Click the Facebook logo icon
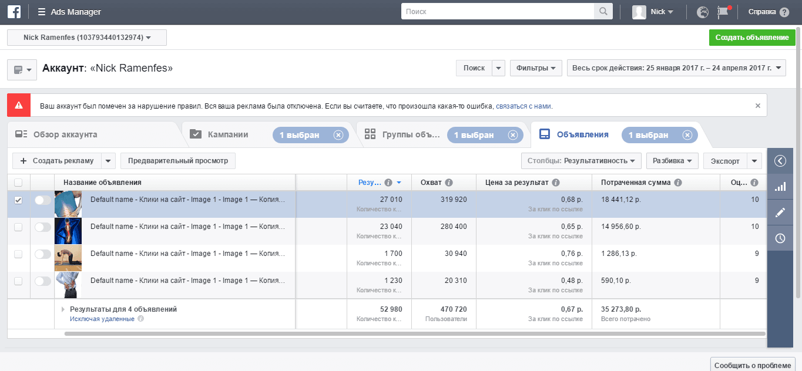802x371 pixels. pyautogui.click(x=13, y=12)
